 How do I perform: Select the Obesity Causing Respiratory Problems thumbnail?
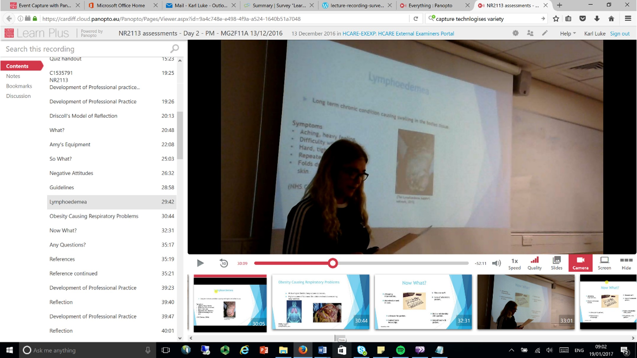click(320, 302)
